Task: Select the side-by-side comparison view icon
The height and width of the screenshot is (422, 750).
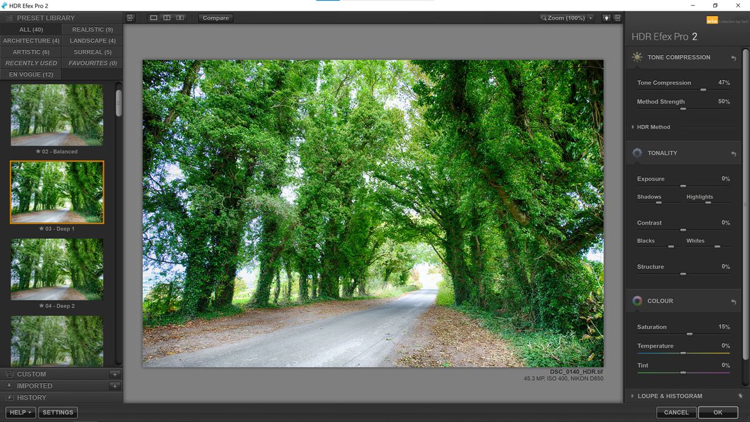Action: pos(180,18)
